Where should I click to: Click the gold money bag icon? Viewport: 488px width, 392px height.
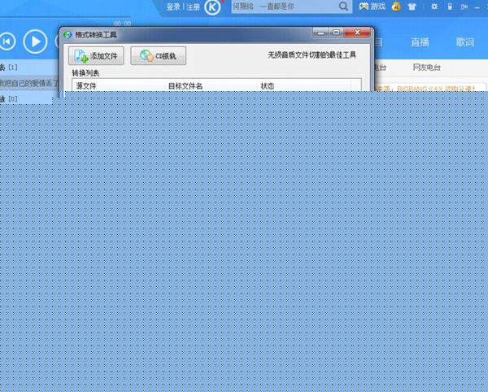[396, 7]
